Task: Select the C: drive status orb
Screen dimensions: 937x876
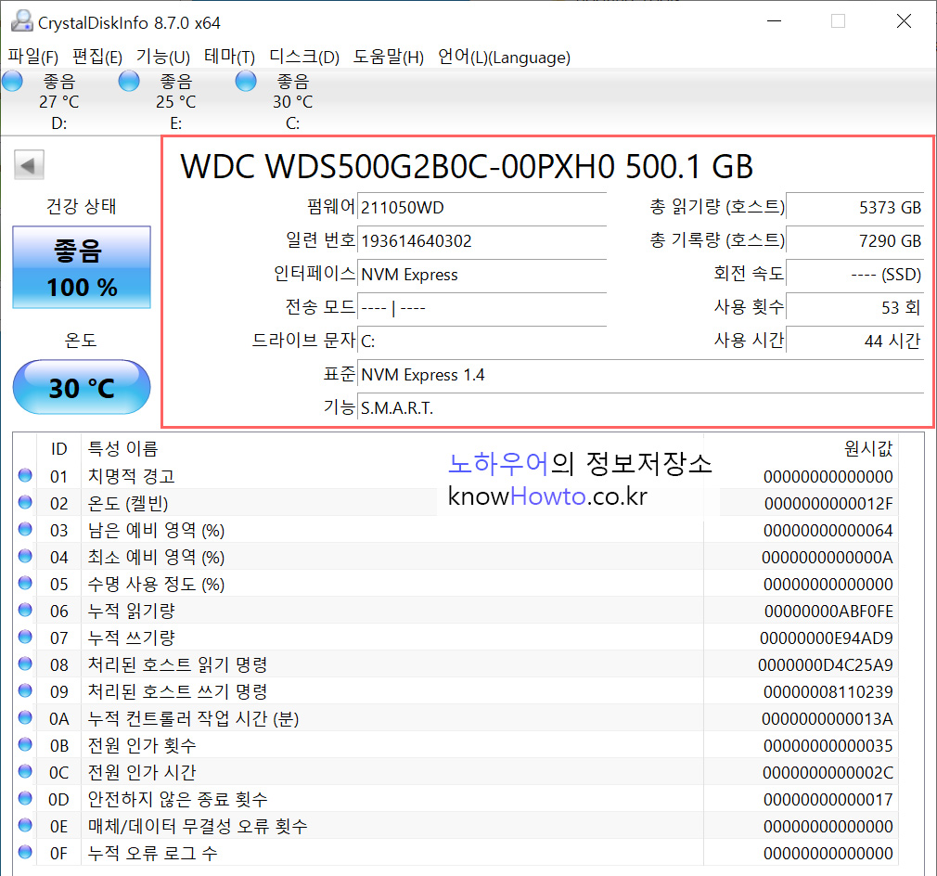Action: (246, 81)
